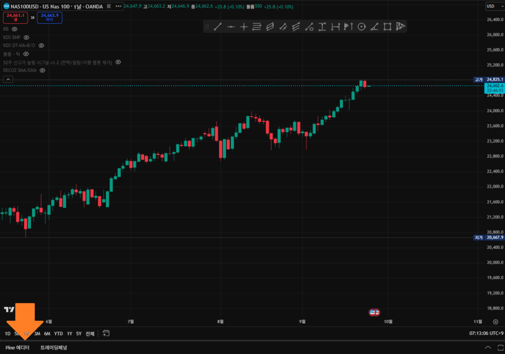Click the red sell price button
Viewport: 505px width, 354px height.
point(16,18)
